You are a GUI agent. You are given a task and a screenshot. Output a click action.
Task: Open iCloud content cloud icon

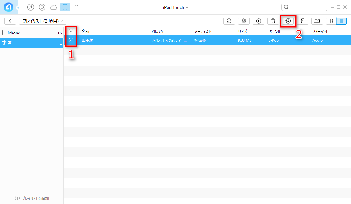pyautogui.click(x=54, y=7)
